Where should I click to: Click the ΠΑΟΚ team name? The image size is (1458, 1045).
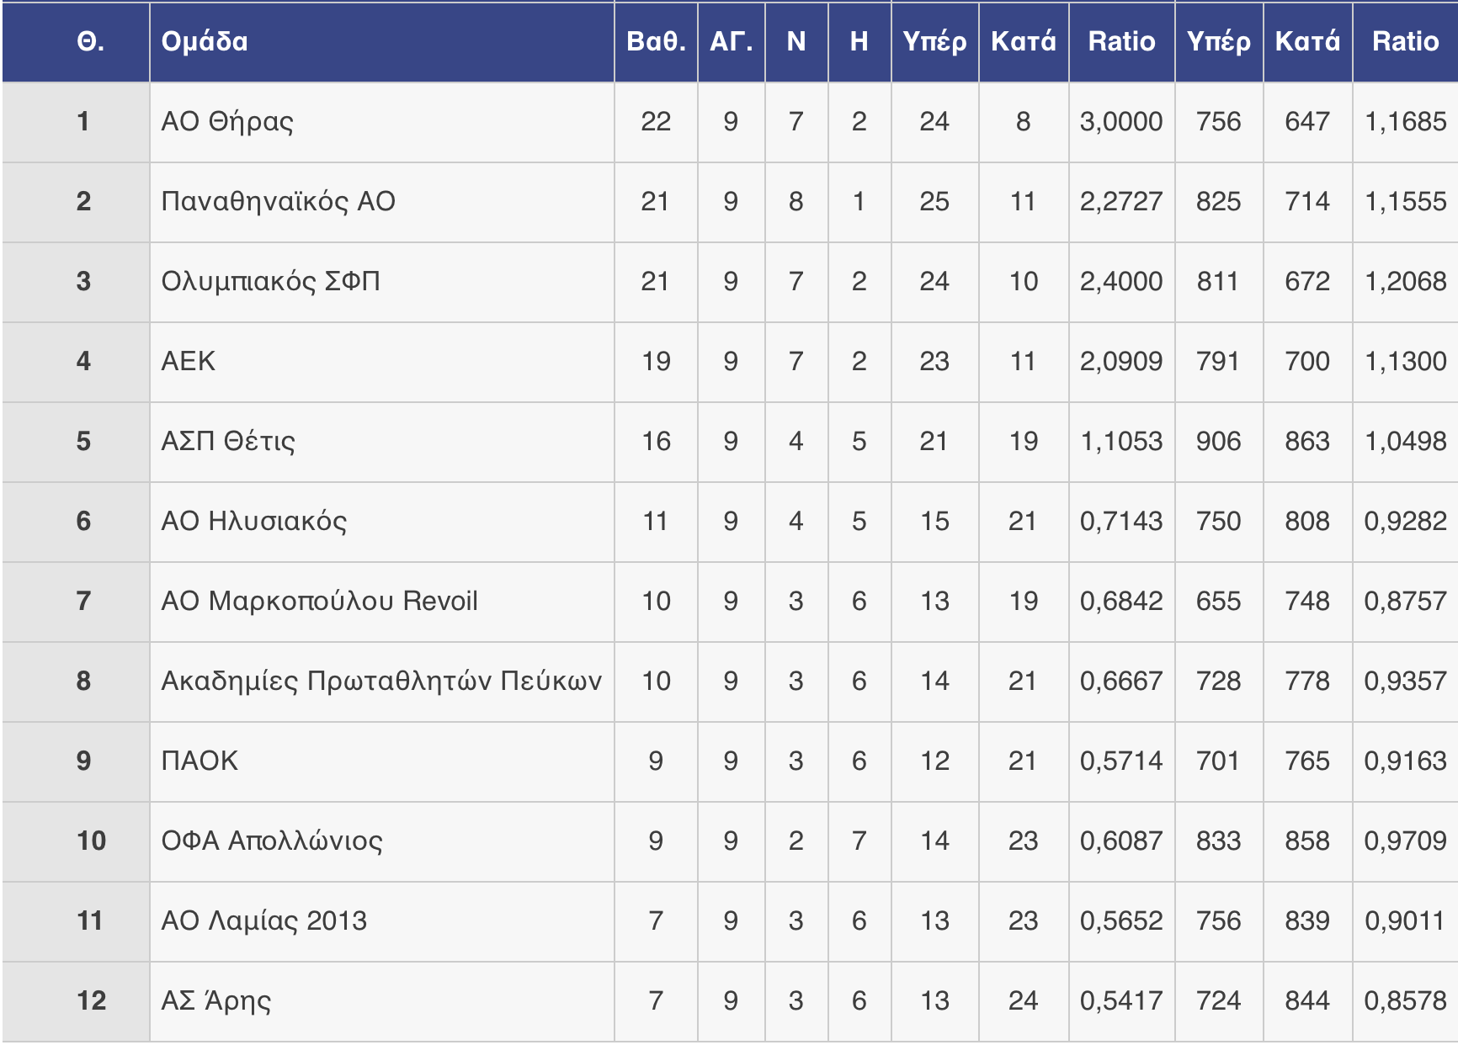point(200,761)
